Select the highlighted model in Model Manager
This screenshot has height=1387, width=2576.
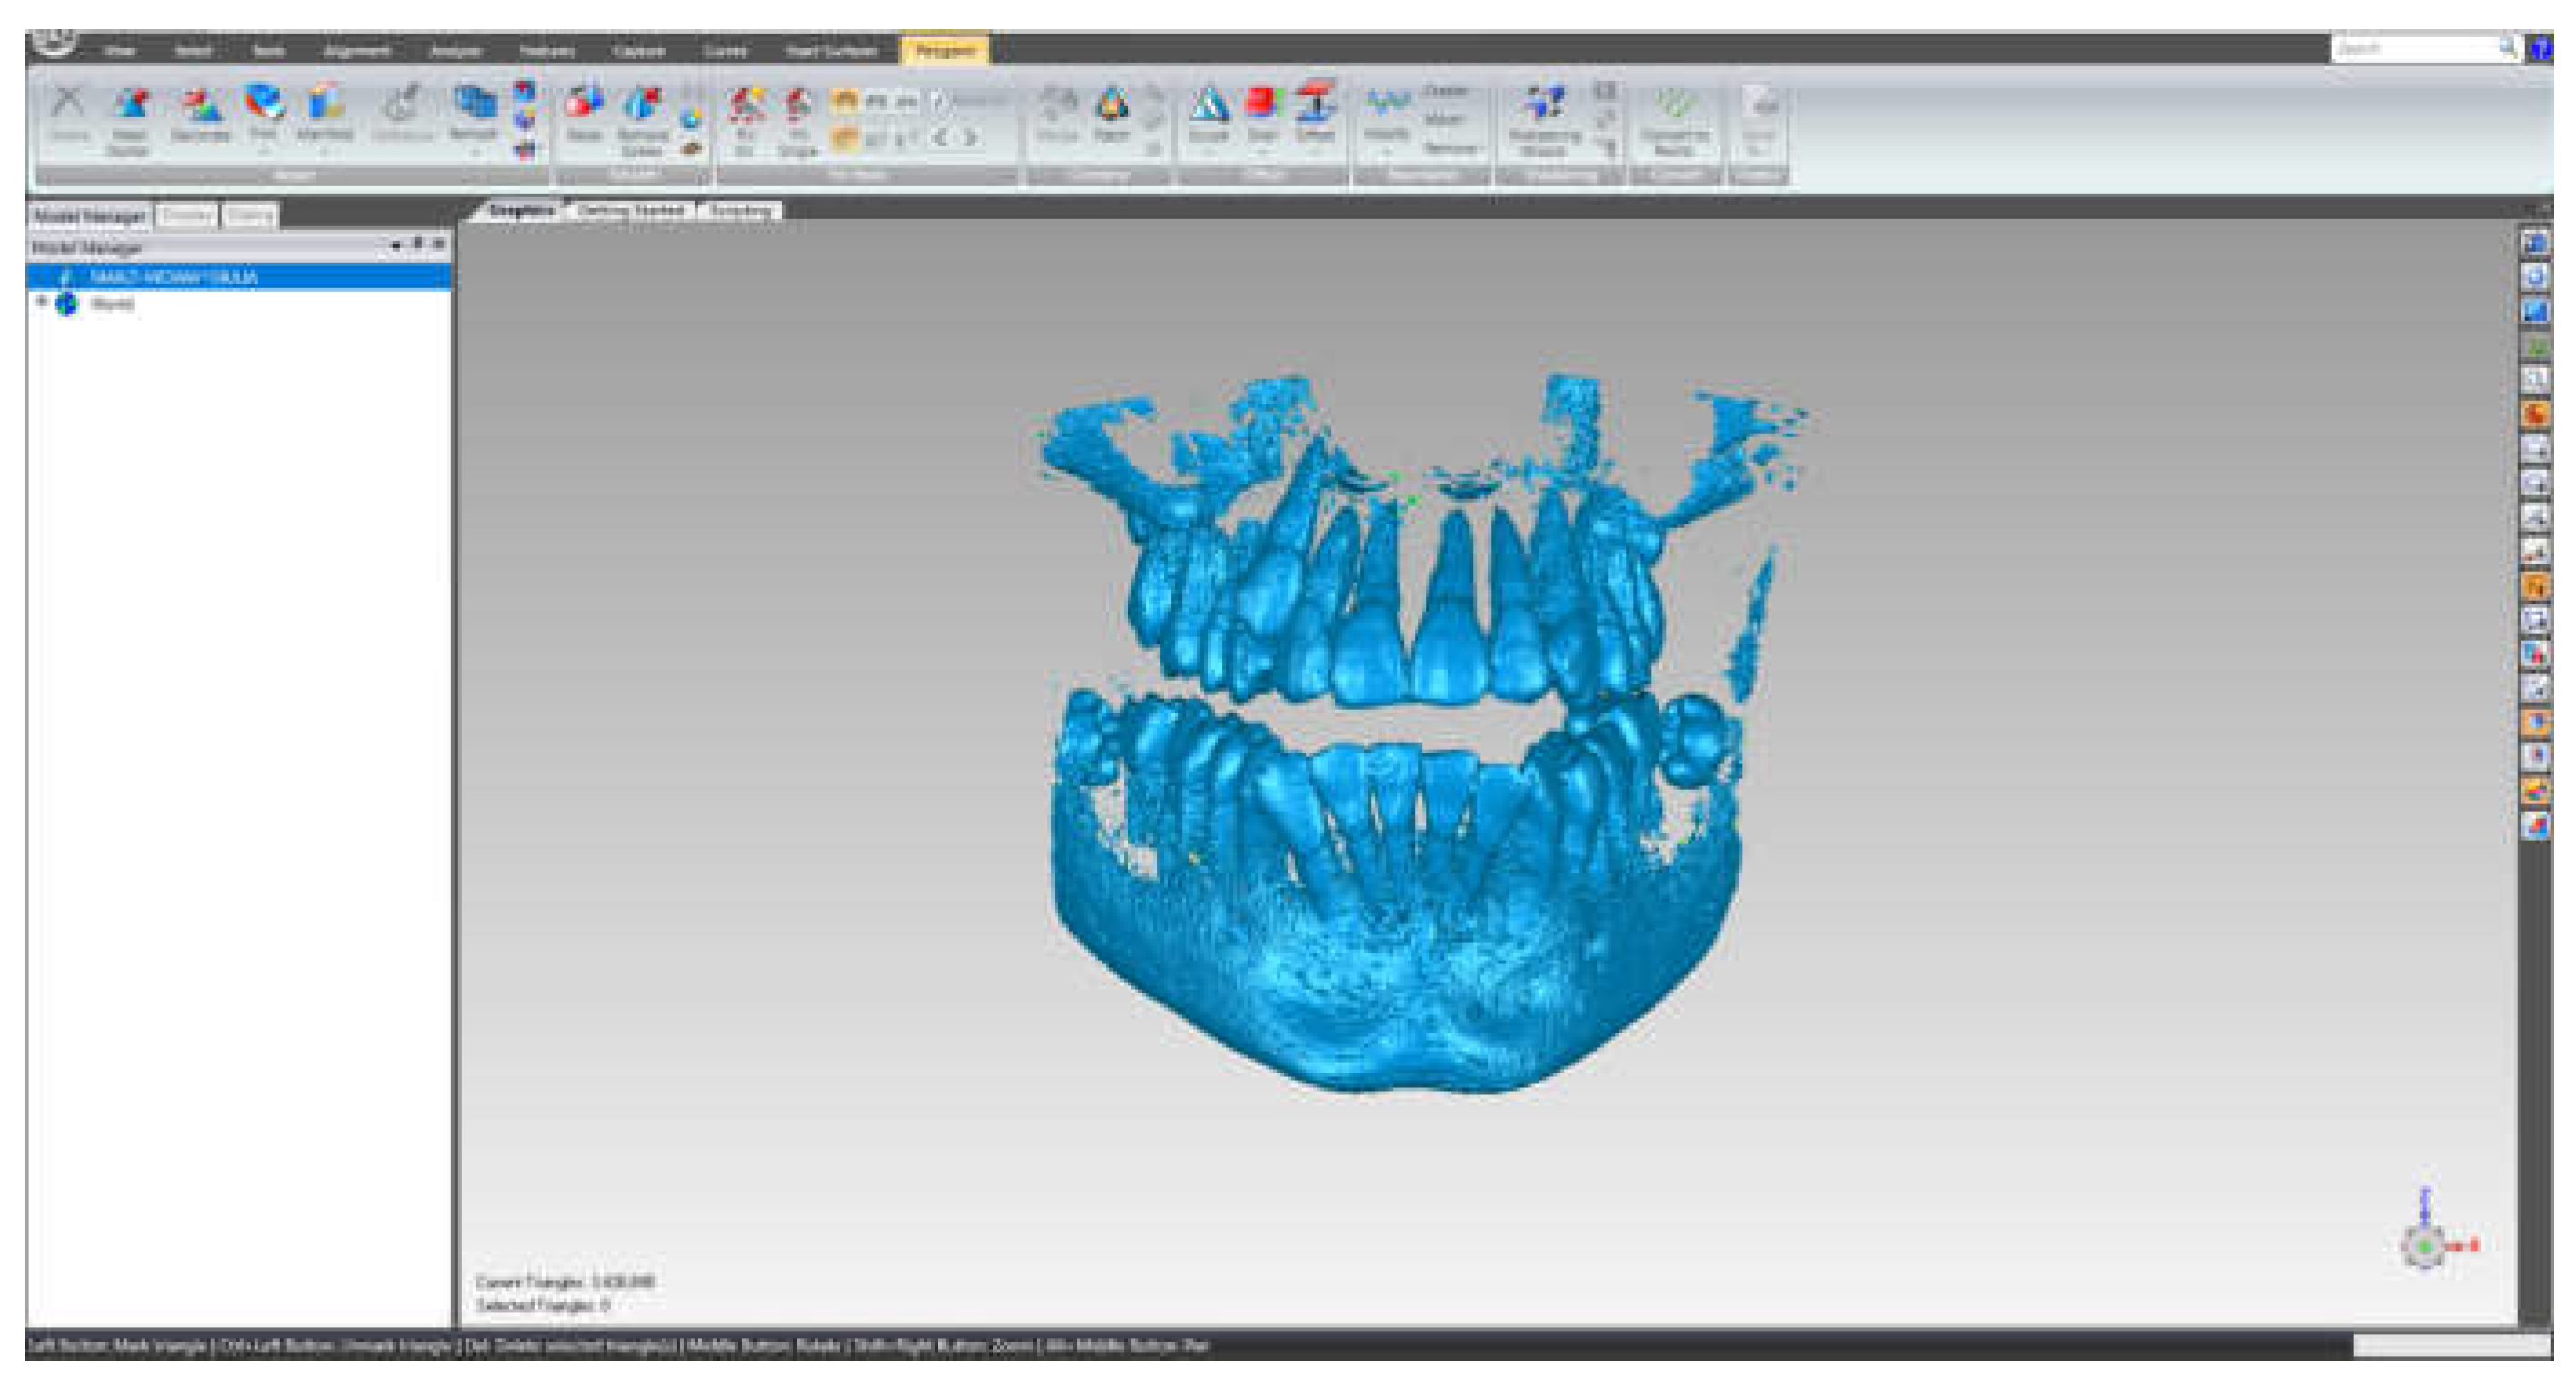(174, 277)
